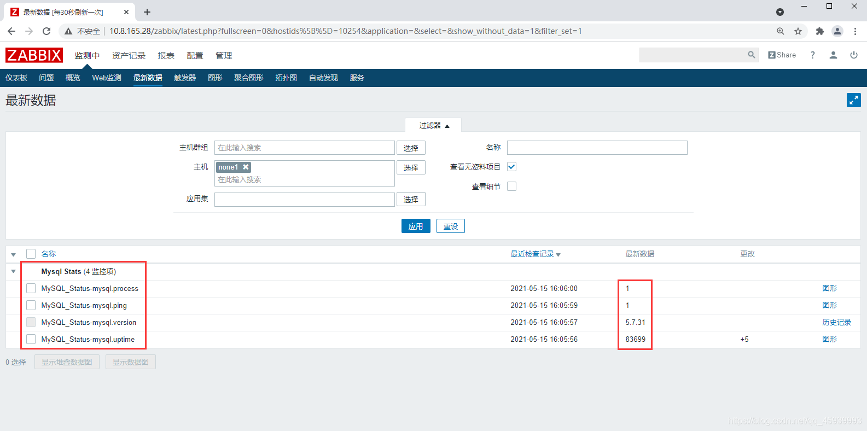Open the Zabbix user profile icon
The width and height of the screenshot is (867, 431).
tap(833, 55)
